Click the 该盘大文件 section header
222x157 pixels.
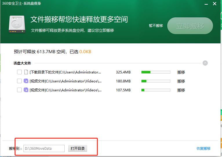(x=22, y=63)
